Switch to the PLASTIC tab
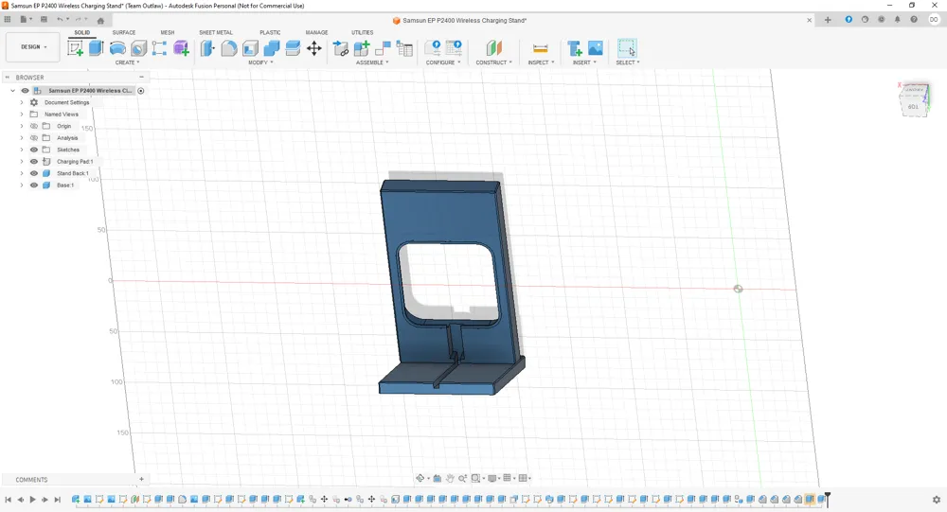This screenshot has height=512, width=947. [270, 32]
